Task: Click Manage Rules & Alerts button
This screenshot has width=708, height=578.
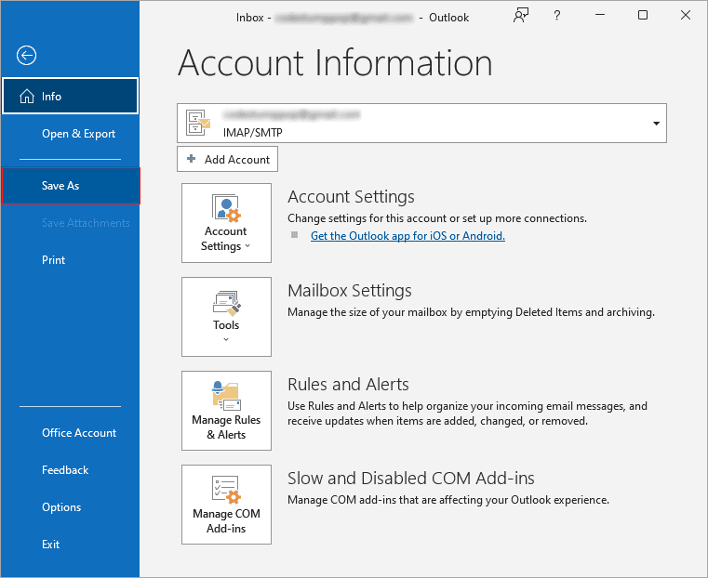Action: pos(226,411)
